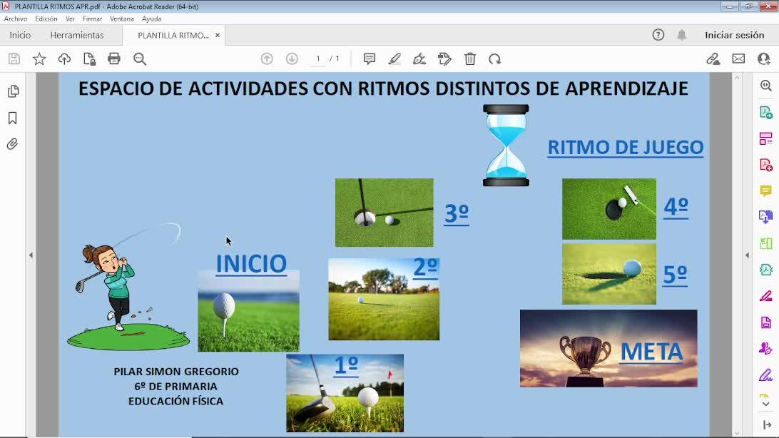779x438 pixels.
Task: Click the convert file page icon
Action: click(x=89, y=59)
